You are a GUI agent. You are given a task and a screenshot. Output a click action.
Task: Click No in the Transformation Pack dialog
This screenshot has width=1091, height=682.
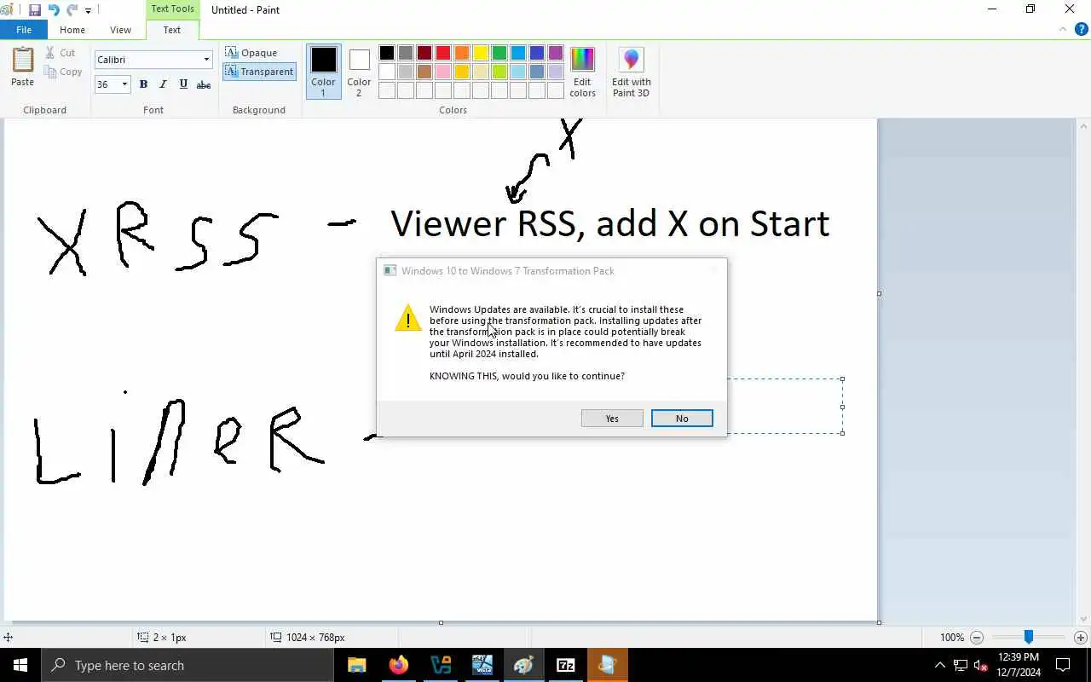pos(682,419)
